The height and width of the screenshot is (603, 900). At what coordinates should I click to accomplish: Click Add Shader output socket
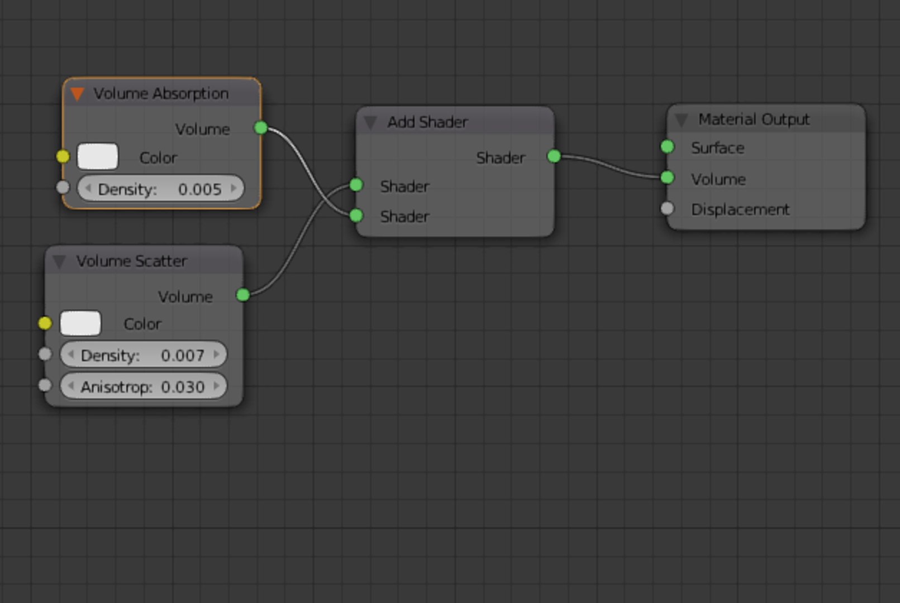point(554,156)
